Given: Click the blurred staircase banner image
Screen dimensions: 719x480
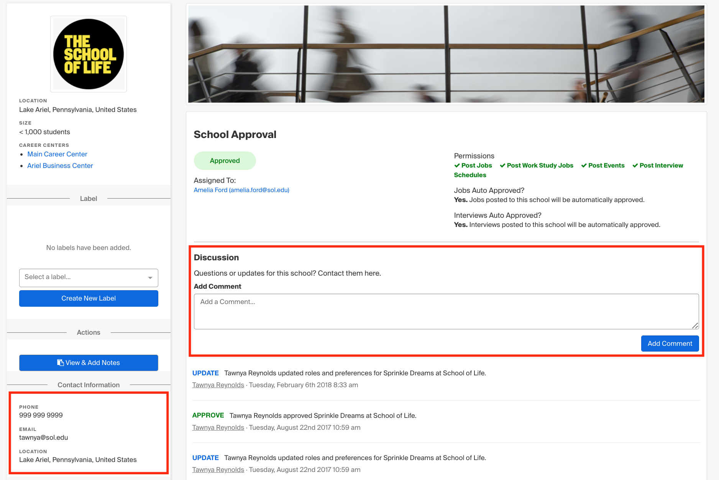Looking at the screenshot, I should click(446, 54).
